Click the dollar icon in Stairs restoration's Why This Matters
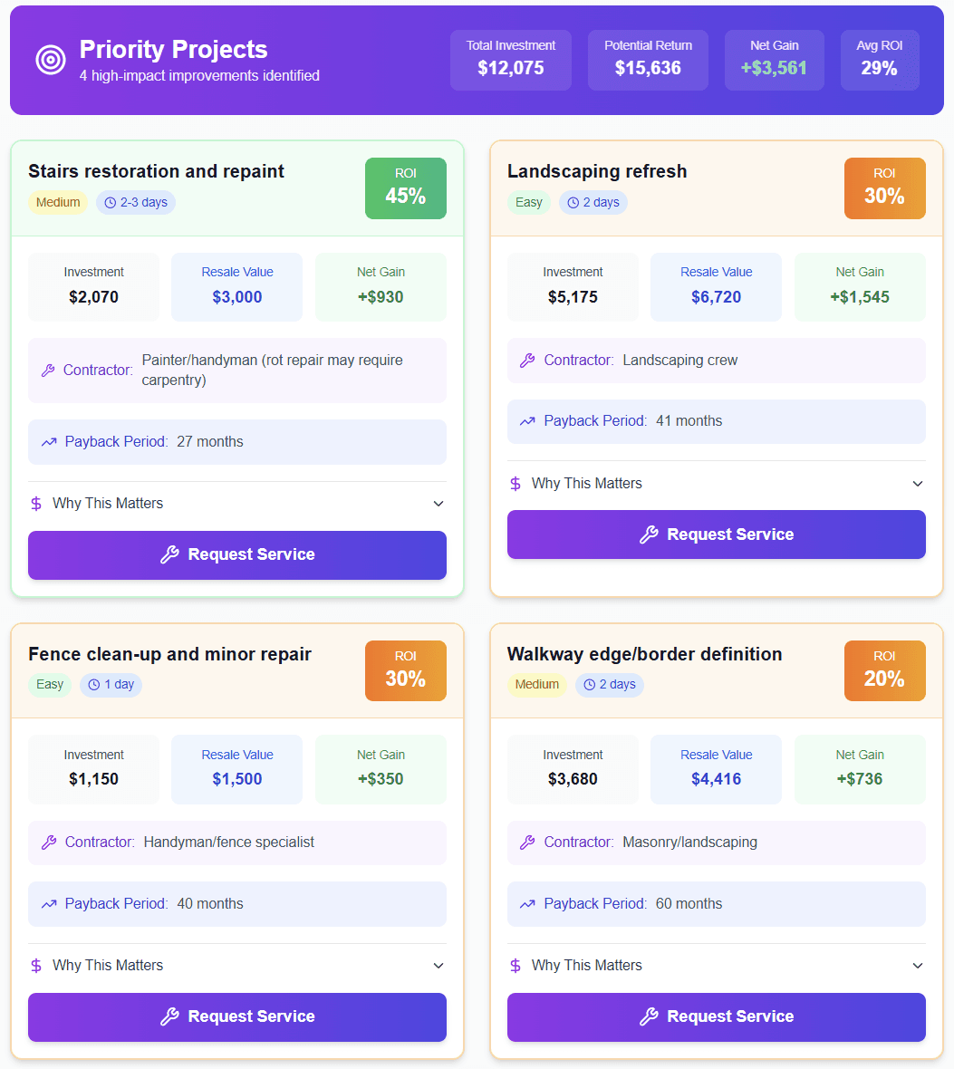 pos(36,504)
